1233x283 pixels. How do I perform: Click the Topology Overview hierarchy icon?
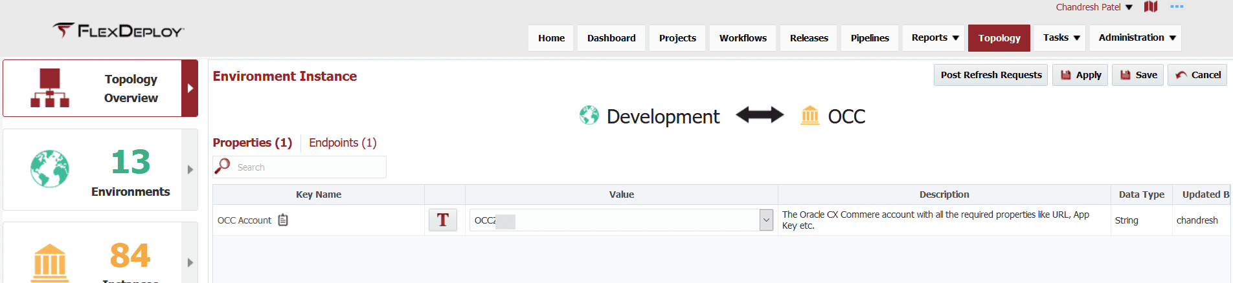tap(50, 88)
